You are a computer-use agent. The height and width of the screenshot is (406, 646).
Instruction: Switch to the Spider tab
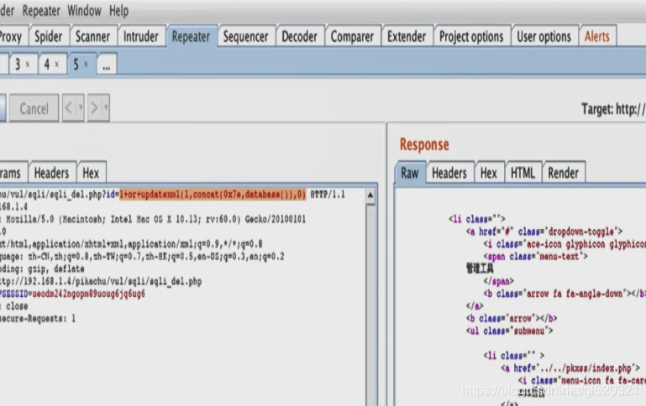48,37
